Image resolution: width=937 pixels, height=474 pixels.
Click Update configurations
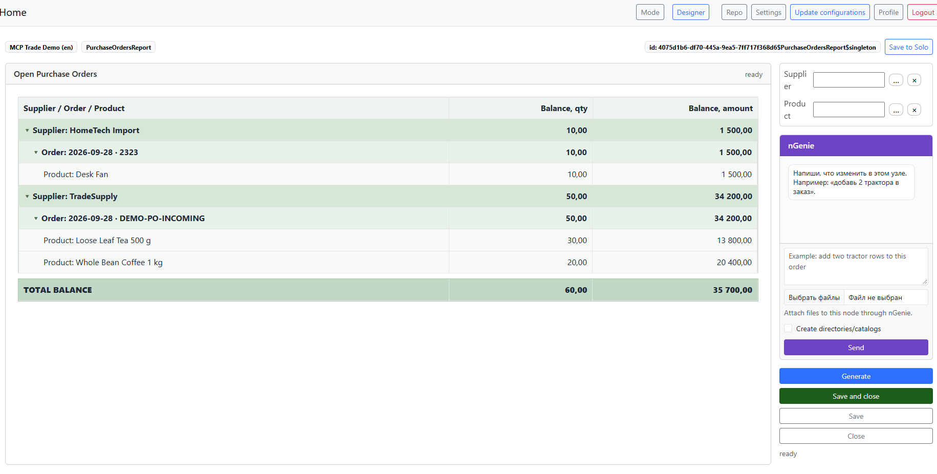coord(830,12)
